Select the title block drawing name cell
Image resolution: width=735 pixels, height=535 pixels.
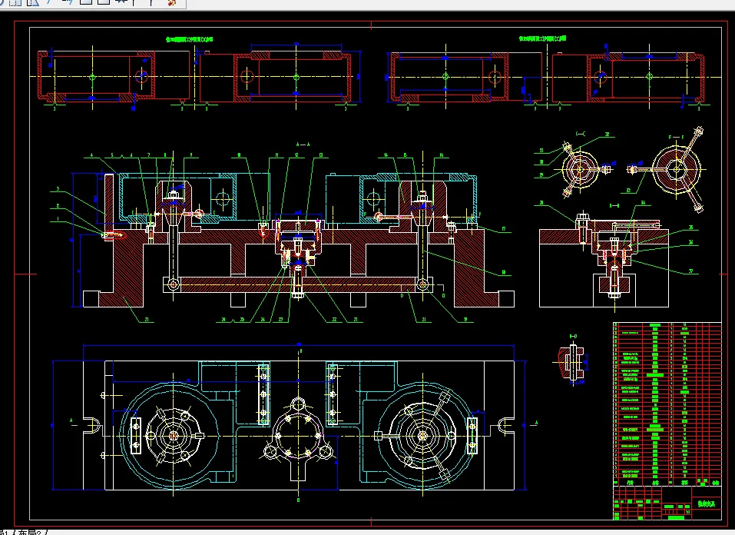click(707, 503)
